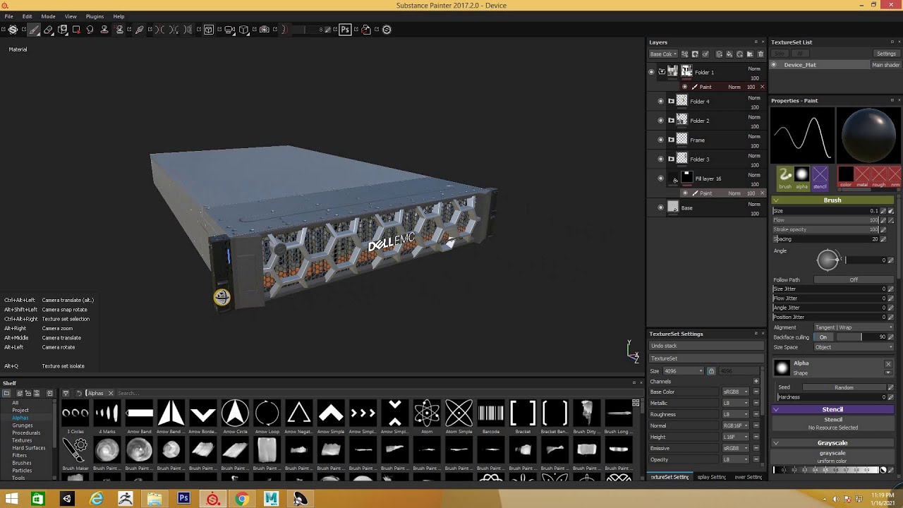The image size is (903, 508).
Task: Open Substance Painter from the taskbar
Action: pyautogui.click(x=212, y=500)
